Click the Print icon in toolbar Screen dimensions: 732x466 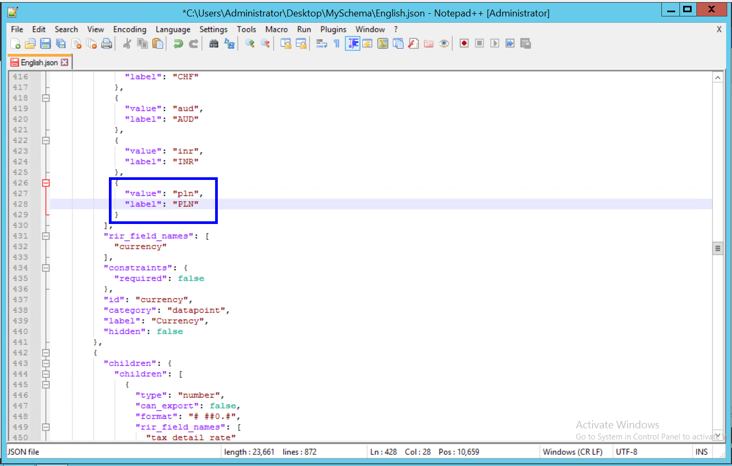tap(107, 44)
